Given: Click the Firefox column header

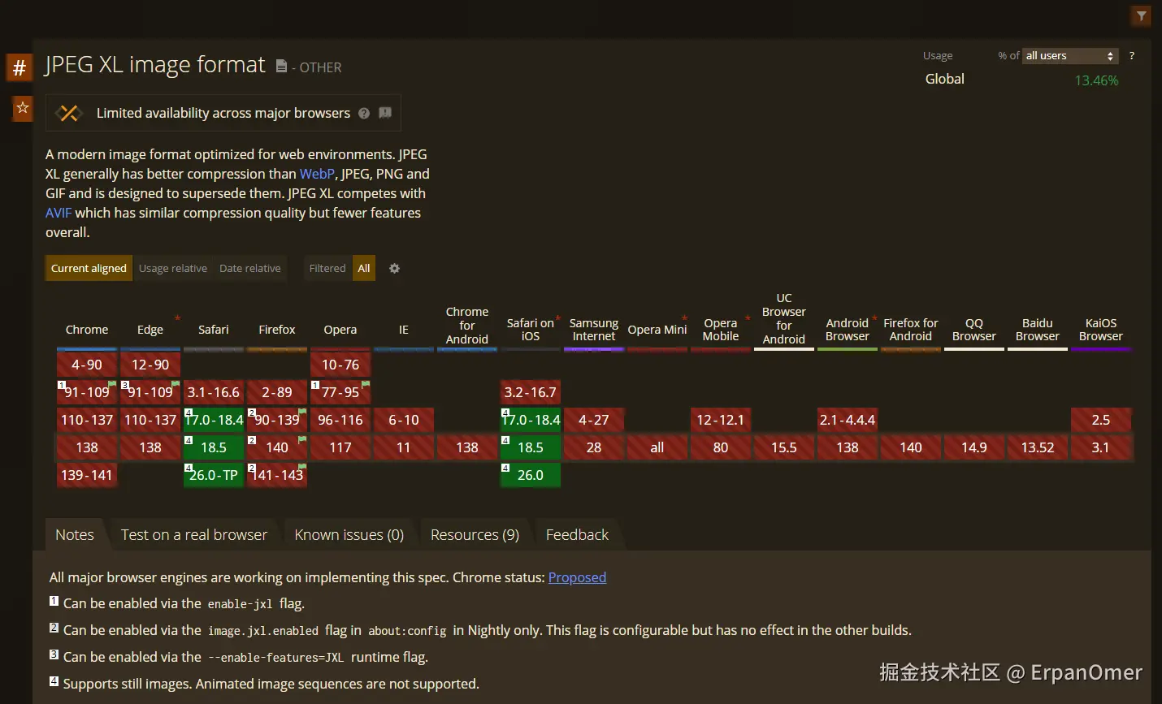Looking at the screenshot, I should point(277,330).
